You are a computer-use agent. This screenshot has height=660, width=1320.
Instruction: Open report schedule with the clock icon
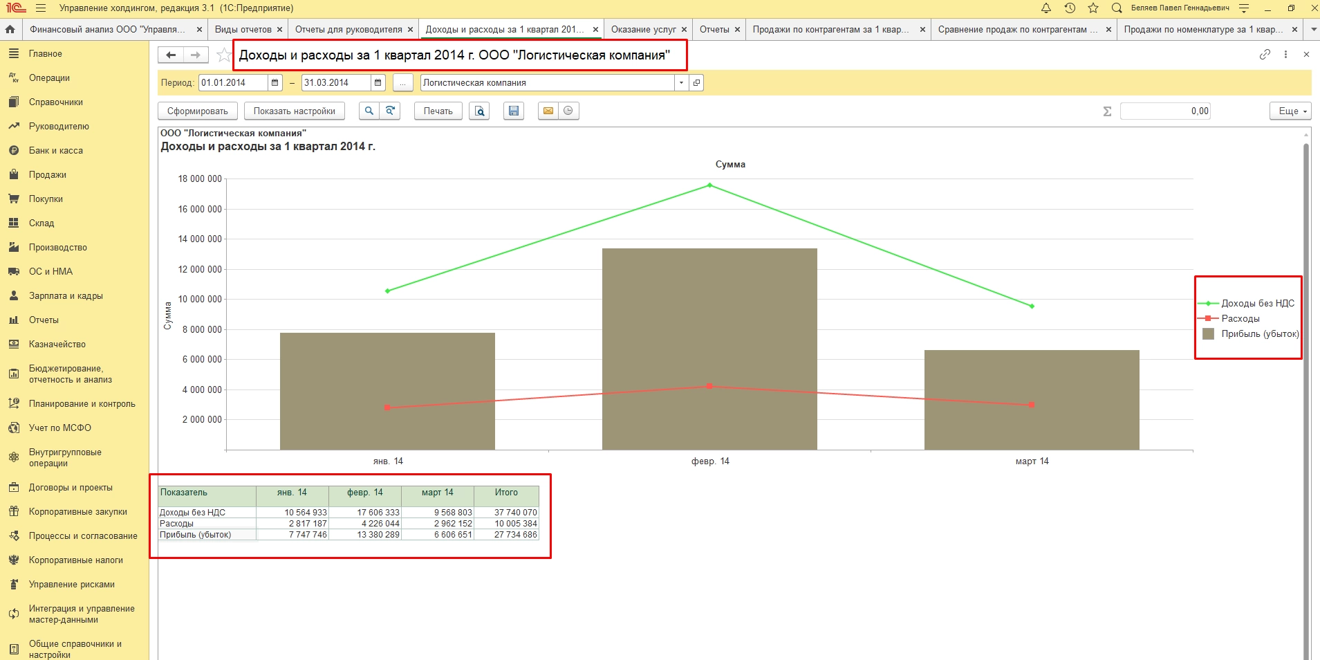tap(568, 111)
